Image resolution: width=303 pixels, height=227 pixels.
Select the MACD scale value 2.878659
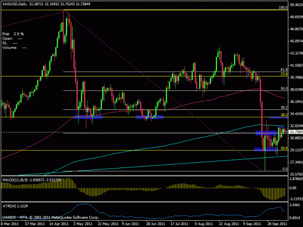pos(296,179)
